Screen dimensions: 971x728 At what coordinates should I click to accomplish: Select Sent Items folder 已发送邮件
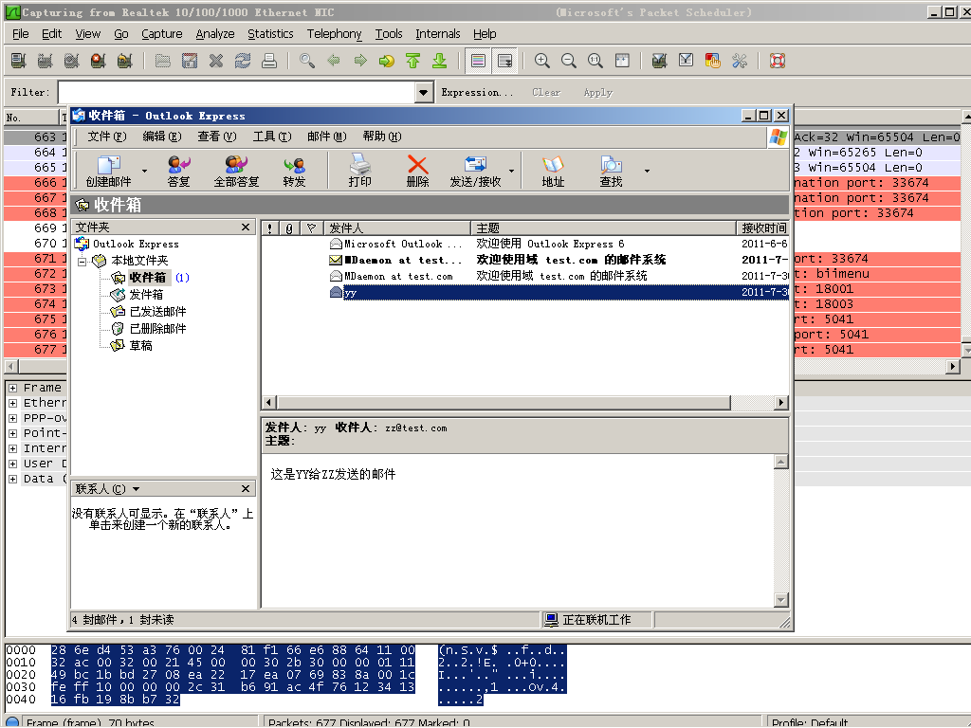158,311
